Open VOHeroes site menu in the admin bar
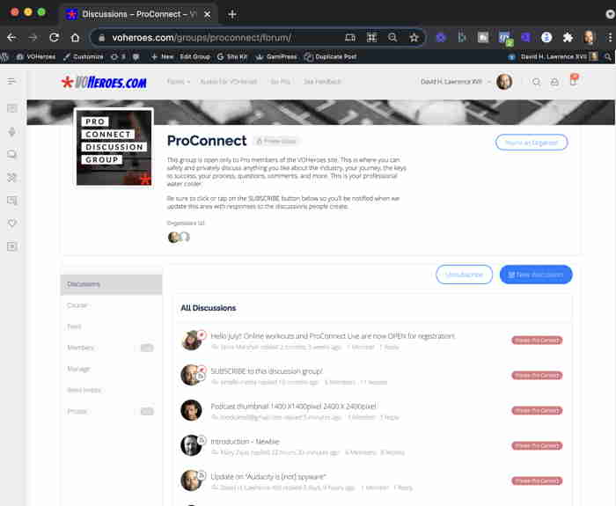The width and height of the screenshot is (616, 506). [36, 57]
